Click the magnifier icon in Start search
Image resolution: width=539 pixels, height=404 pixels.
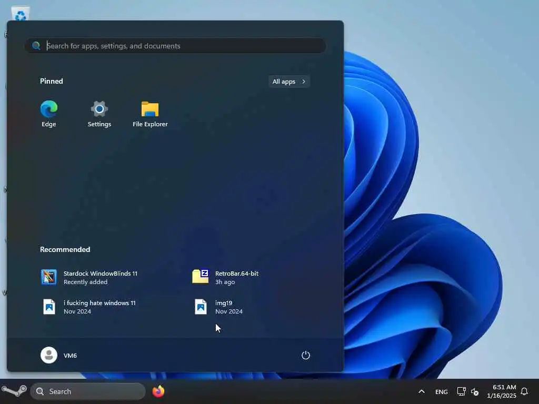(36, 46)
